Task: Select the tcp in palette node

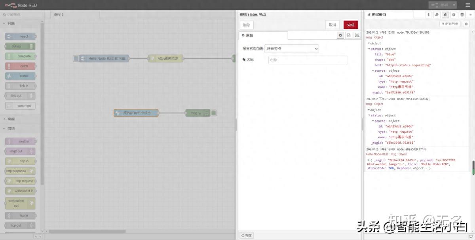Action: pos(21,216)
